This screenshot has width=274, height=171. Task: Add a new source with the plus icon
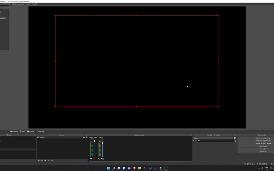coord(39,161)
